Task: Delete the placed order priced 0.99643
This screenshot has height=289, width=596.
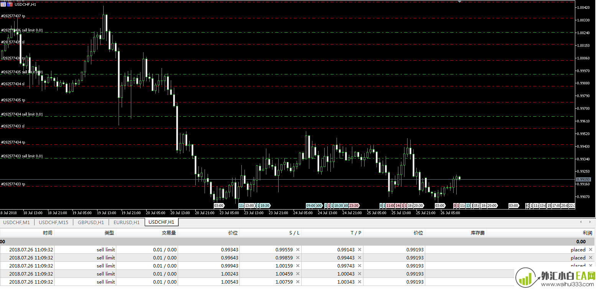Action: tap(591, 258)
